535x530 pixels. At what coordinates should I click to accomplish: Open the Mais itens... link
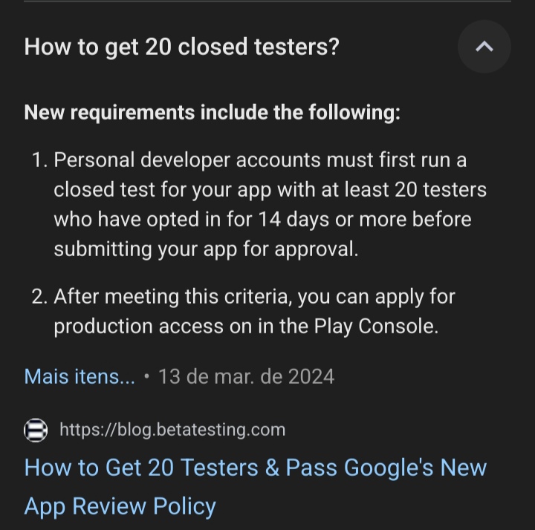[x=80, y=376]
